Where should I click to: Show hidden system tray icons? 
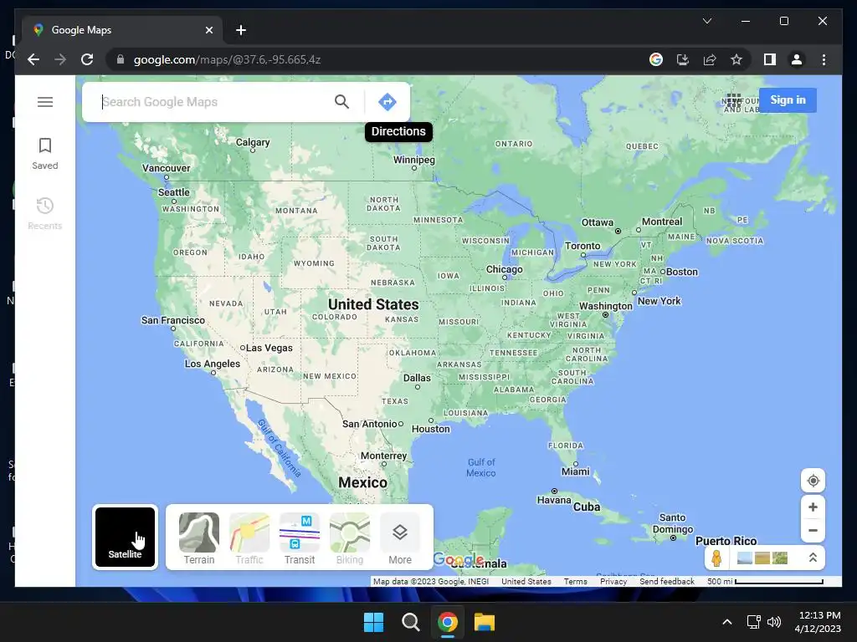[x=727, y=622]
